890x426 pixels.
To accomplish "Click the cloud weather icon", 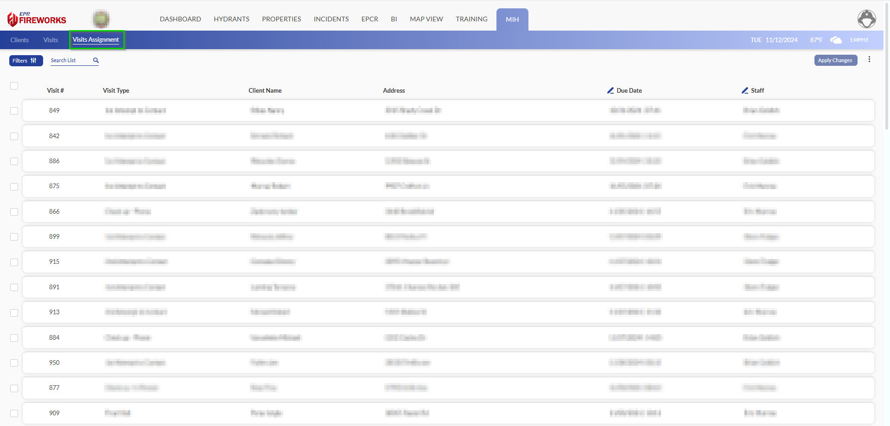I will 836,40.
